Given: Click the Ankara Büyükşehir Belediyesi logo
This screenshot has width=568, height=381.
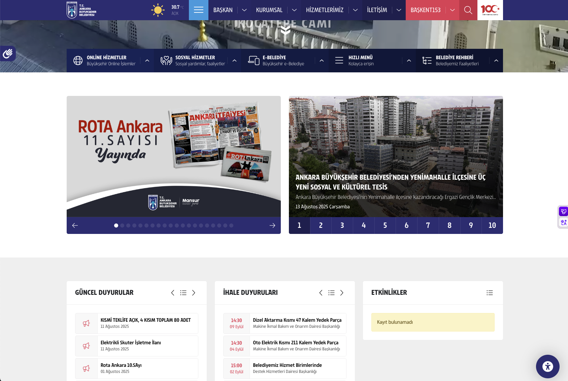Looking at the screenshot, I should pyautogui.click(x=82, y=10).
